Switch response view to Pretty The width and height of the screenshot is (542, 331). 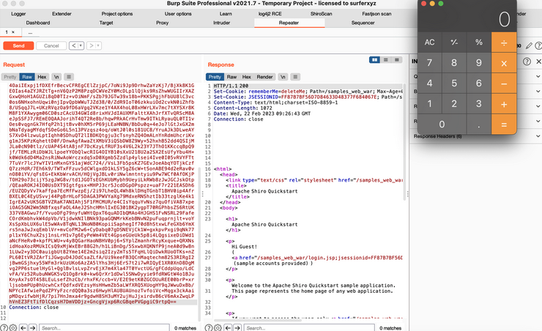[215, 77]
